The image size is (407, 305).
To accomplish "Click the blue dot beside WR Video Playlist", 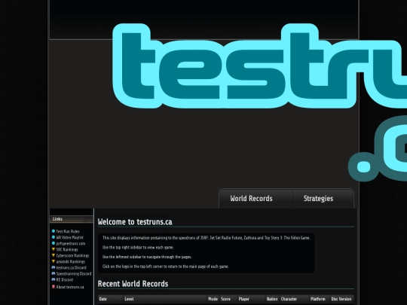I will point(54,237).
